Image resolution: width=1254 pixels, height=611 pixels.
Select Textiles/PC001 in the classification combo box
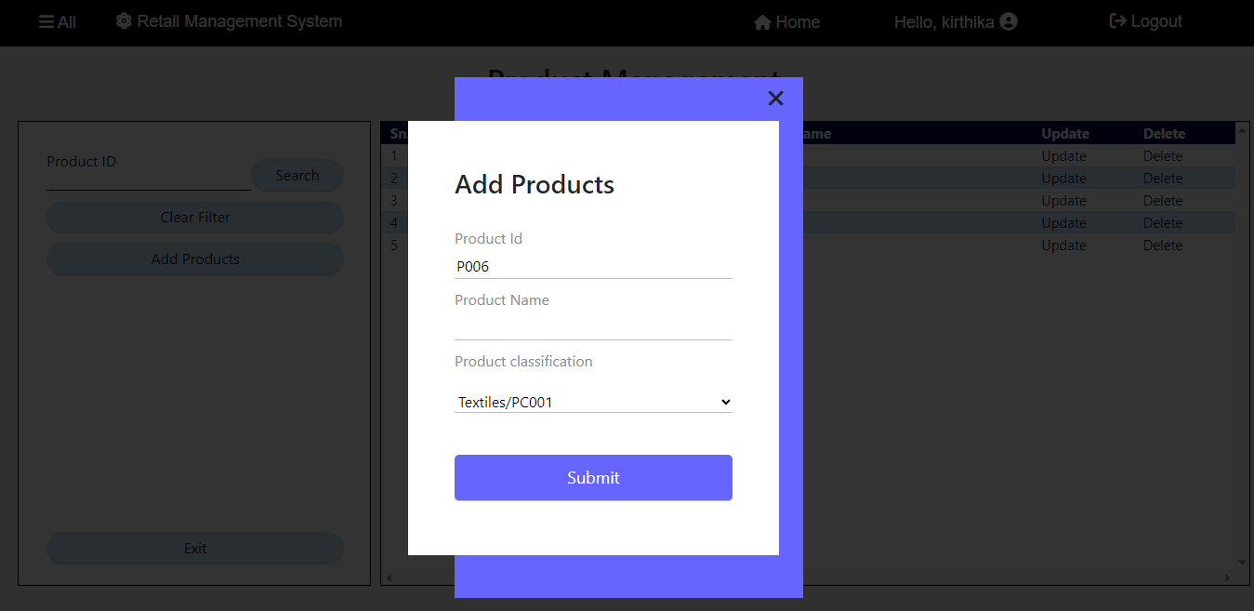[593, 401]
